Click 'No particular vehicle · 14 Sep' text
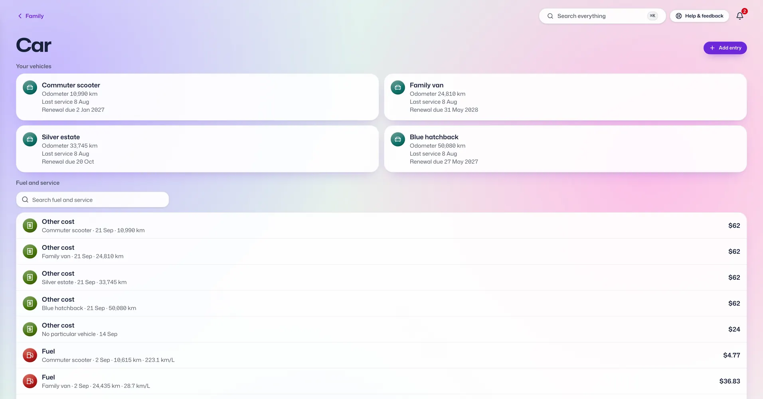The image size is (763, 399). tap(79, 334)
